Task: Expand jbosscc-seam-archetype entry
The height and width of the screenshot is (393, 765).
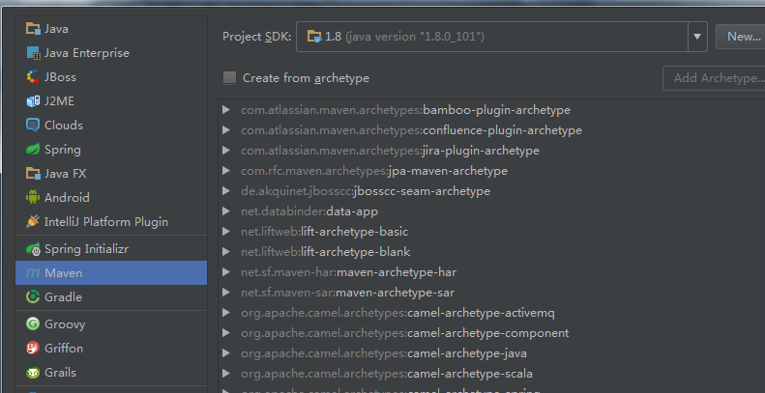Action: (x=226, y=191)
